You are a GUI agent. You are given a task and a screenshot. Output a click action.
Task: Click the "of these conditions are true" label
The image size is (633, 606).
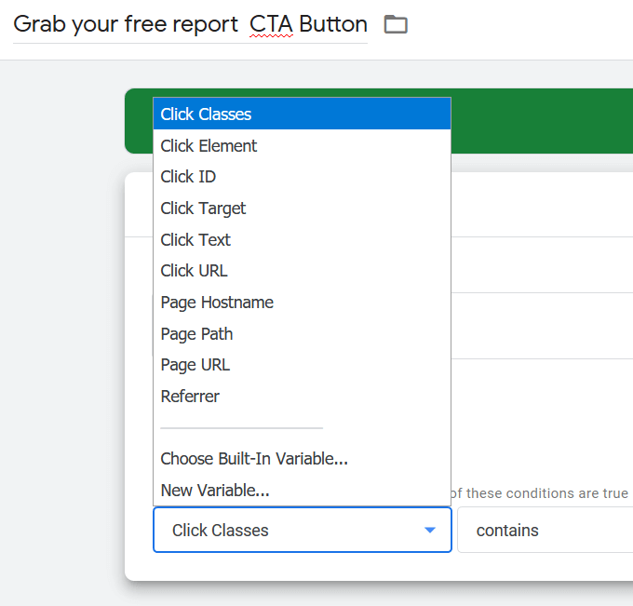point(540,493)
